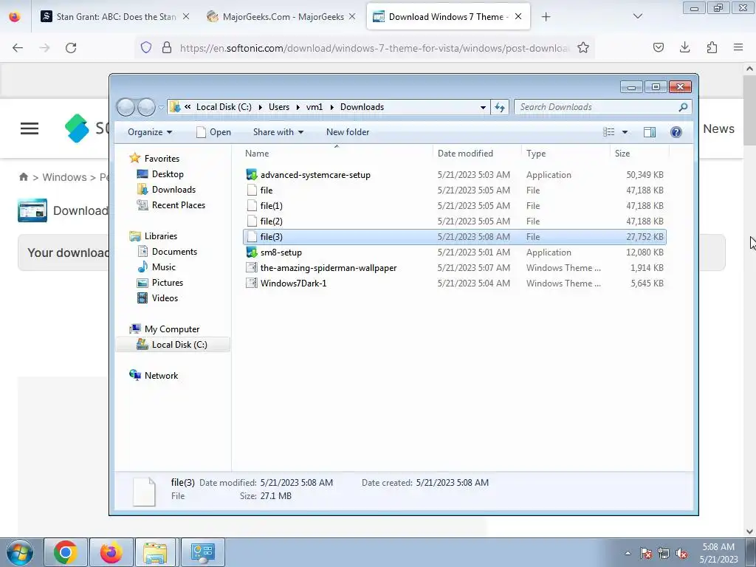This screenshot has height=567, width=756.
Task: Open Firefox extensions puzzle icon
Action: click(712, 47)
